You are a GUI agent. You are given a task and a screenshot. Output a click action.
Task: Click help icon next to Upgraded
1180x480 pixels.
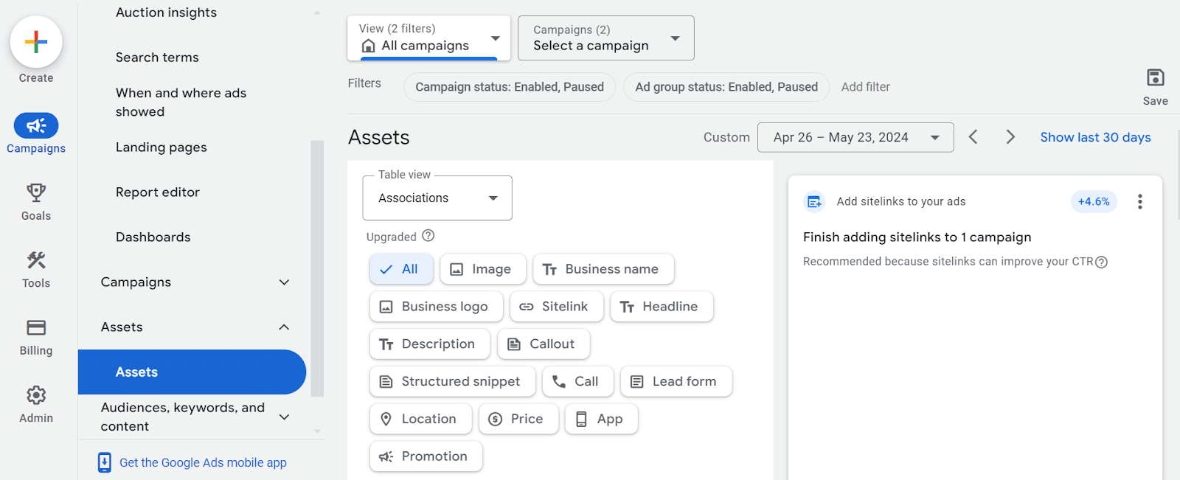tap(428, 236)
